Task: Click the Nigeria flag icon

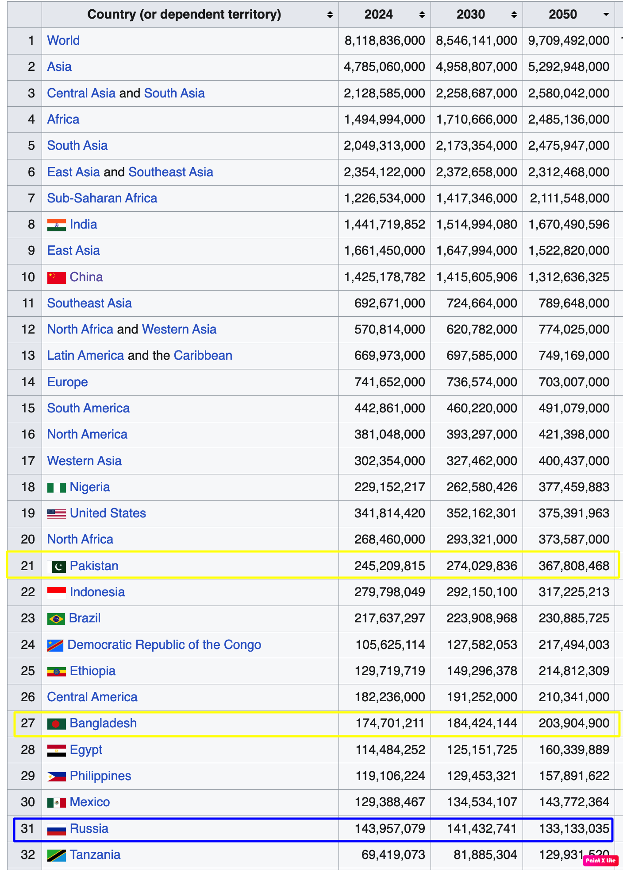Action: coord(57,488)
